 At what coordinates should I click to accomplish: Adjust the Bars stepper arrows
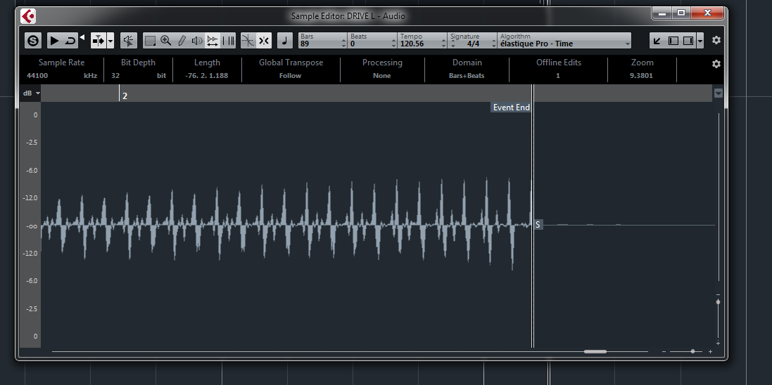(344, 44)
